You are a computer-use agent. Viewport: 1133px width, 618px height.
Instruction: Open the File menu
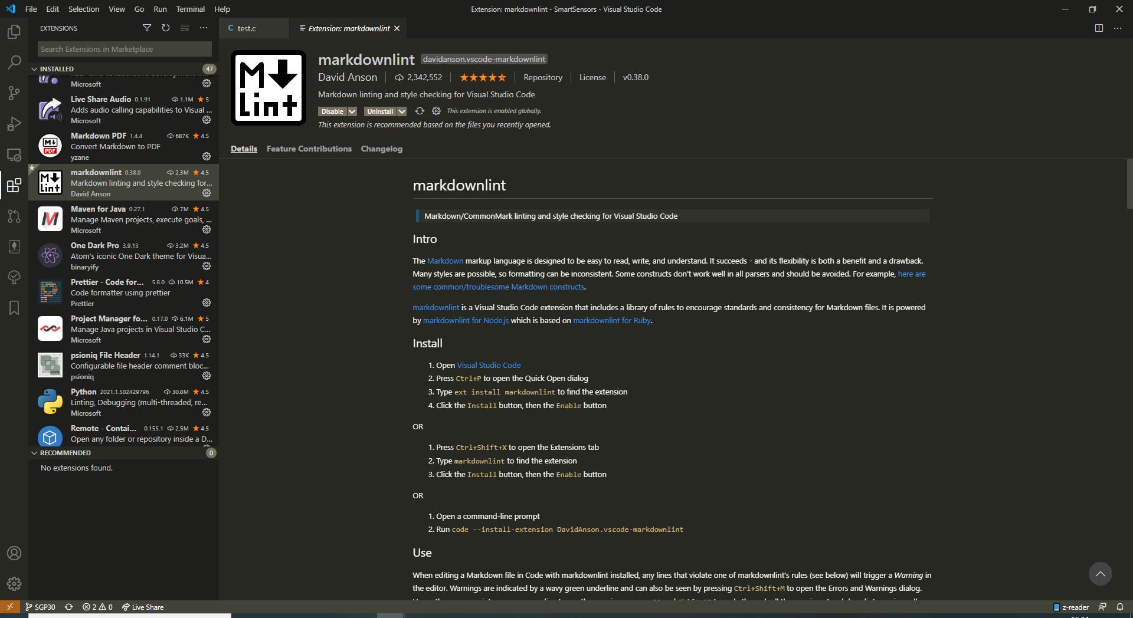31,9
